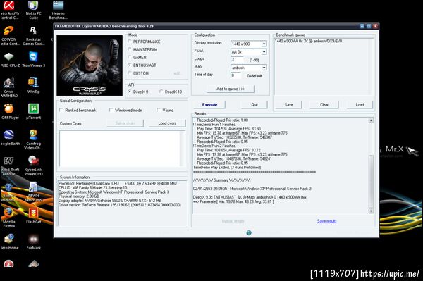Click Add to queue button
Image resolution: width=423 pixels, height=281 pixels.
pyautogui.click(x=231, y=89)
